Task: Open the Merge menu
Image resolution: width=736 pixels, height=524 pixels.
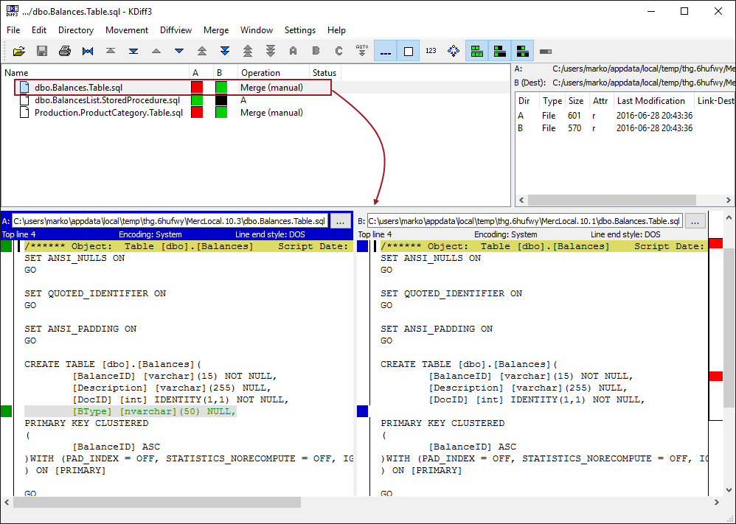Action: tap(216, 30)
